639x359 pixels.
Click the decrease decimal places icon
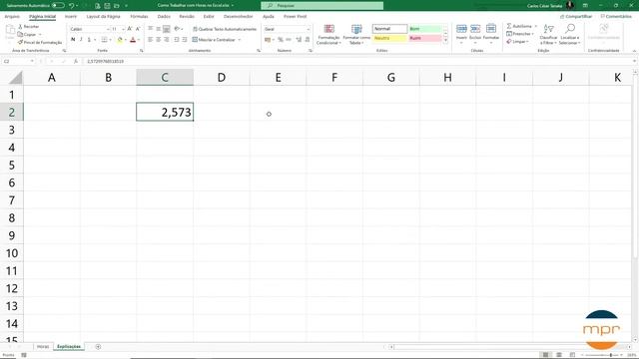pyautogui.click(x=307, y=40)
